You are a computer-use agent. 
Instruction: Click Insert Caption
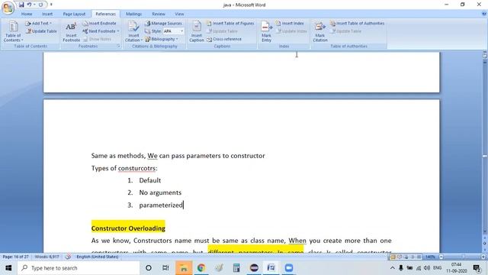(x=197, y=31)
